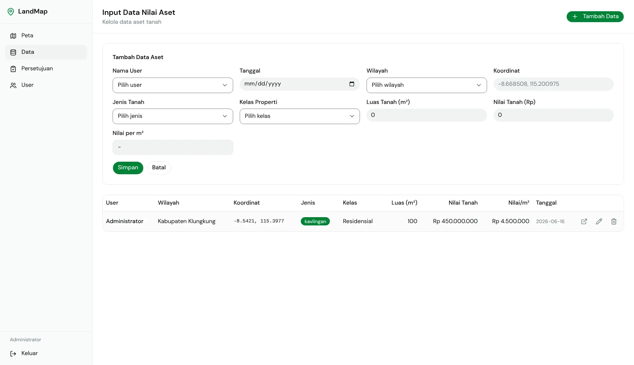
Task: Select the Data menu item
Action: (46, 52)
